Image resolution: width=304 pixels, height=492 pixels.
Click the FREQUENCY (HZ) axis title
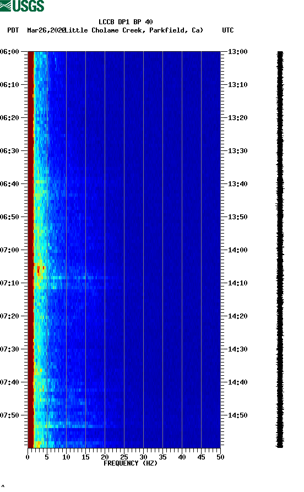coord(131,463)
